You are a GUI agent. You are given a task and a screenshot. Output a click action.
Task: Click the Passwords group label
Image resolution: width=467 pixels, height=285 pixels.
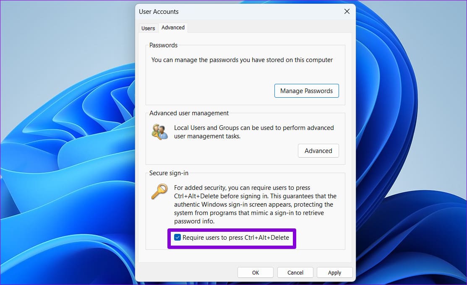163,45
